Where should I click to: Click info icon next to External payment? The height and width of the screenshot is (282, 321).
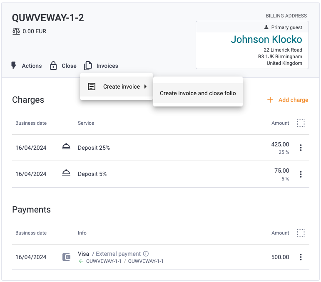pos(146,254)
